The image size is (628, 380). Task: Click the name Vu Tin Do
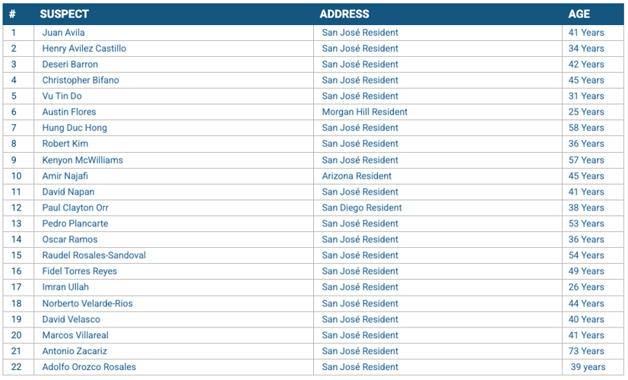(62, 96)
